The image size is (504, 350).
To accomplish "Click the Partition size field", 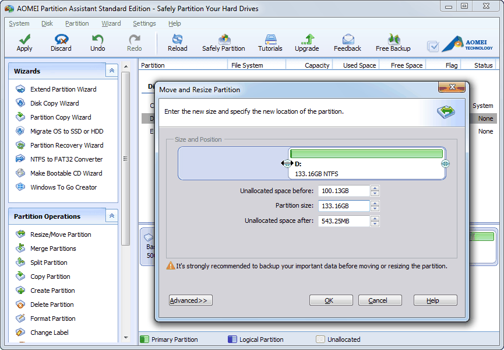I will tap(344, 206).
